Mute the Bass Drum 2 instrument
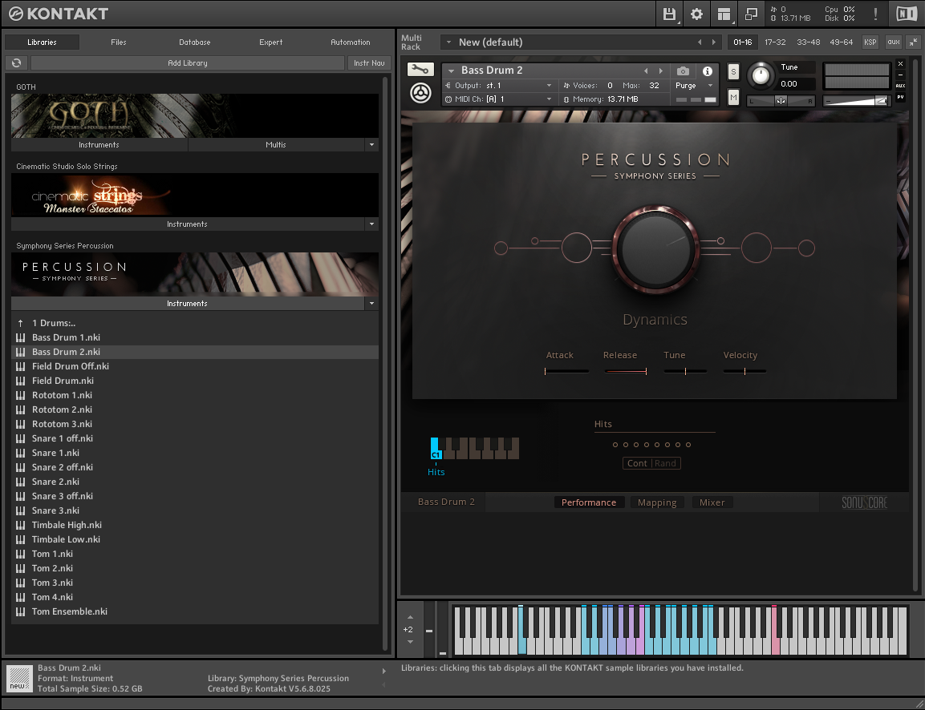 pos(733,97)
